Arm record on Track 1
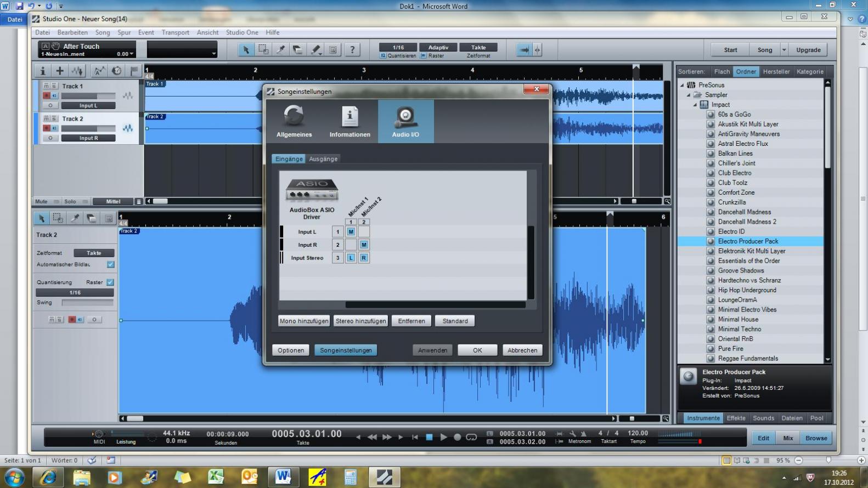The height and width of the screenshot is (488, 868). (47, 95)
